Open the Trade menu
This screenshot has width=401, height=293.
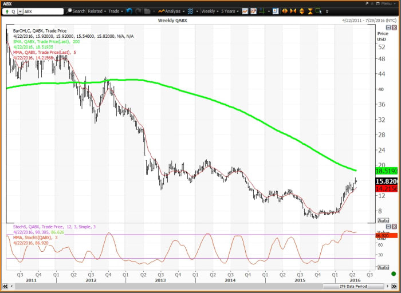116,11
